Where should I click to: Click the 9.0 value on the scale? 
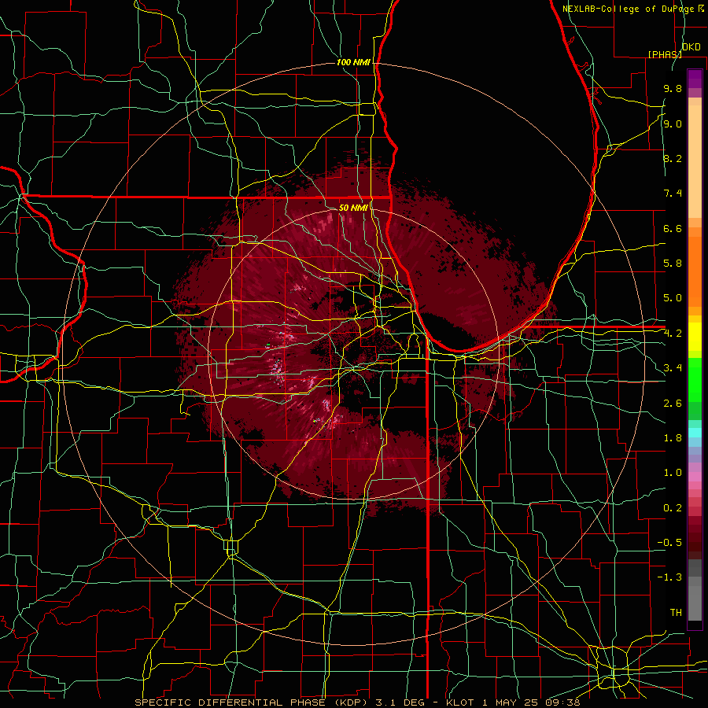tap(673, 124)
